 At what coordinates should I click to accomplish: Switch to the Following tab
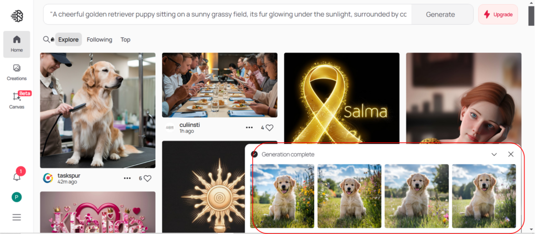click(100, 39)
